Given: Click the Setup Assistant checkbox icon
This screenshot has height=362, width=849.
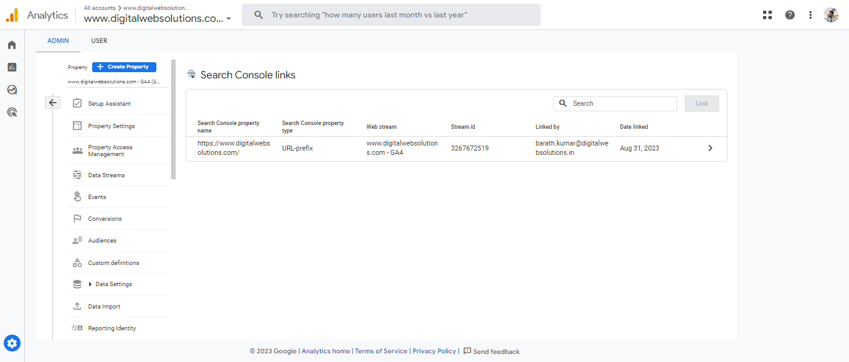Looking at the screenshot, I should [77, 103].
